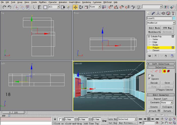Click the Collapse button

pos(167,107)
